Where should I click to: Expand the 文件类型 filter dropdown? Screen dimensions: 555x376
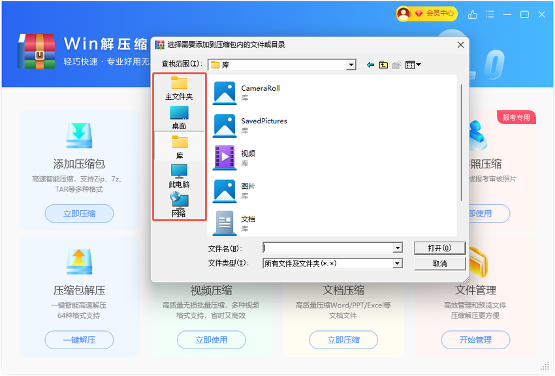398,264
